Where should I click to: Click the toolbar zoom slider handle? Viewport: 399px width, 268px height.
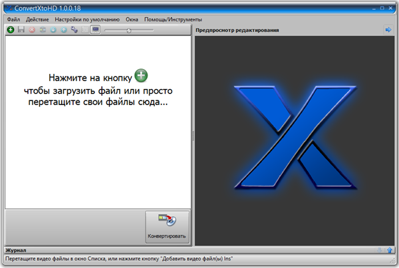[128, 31]
